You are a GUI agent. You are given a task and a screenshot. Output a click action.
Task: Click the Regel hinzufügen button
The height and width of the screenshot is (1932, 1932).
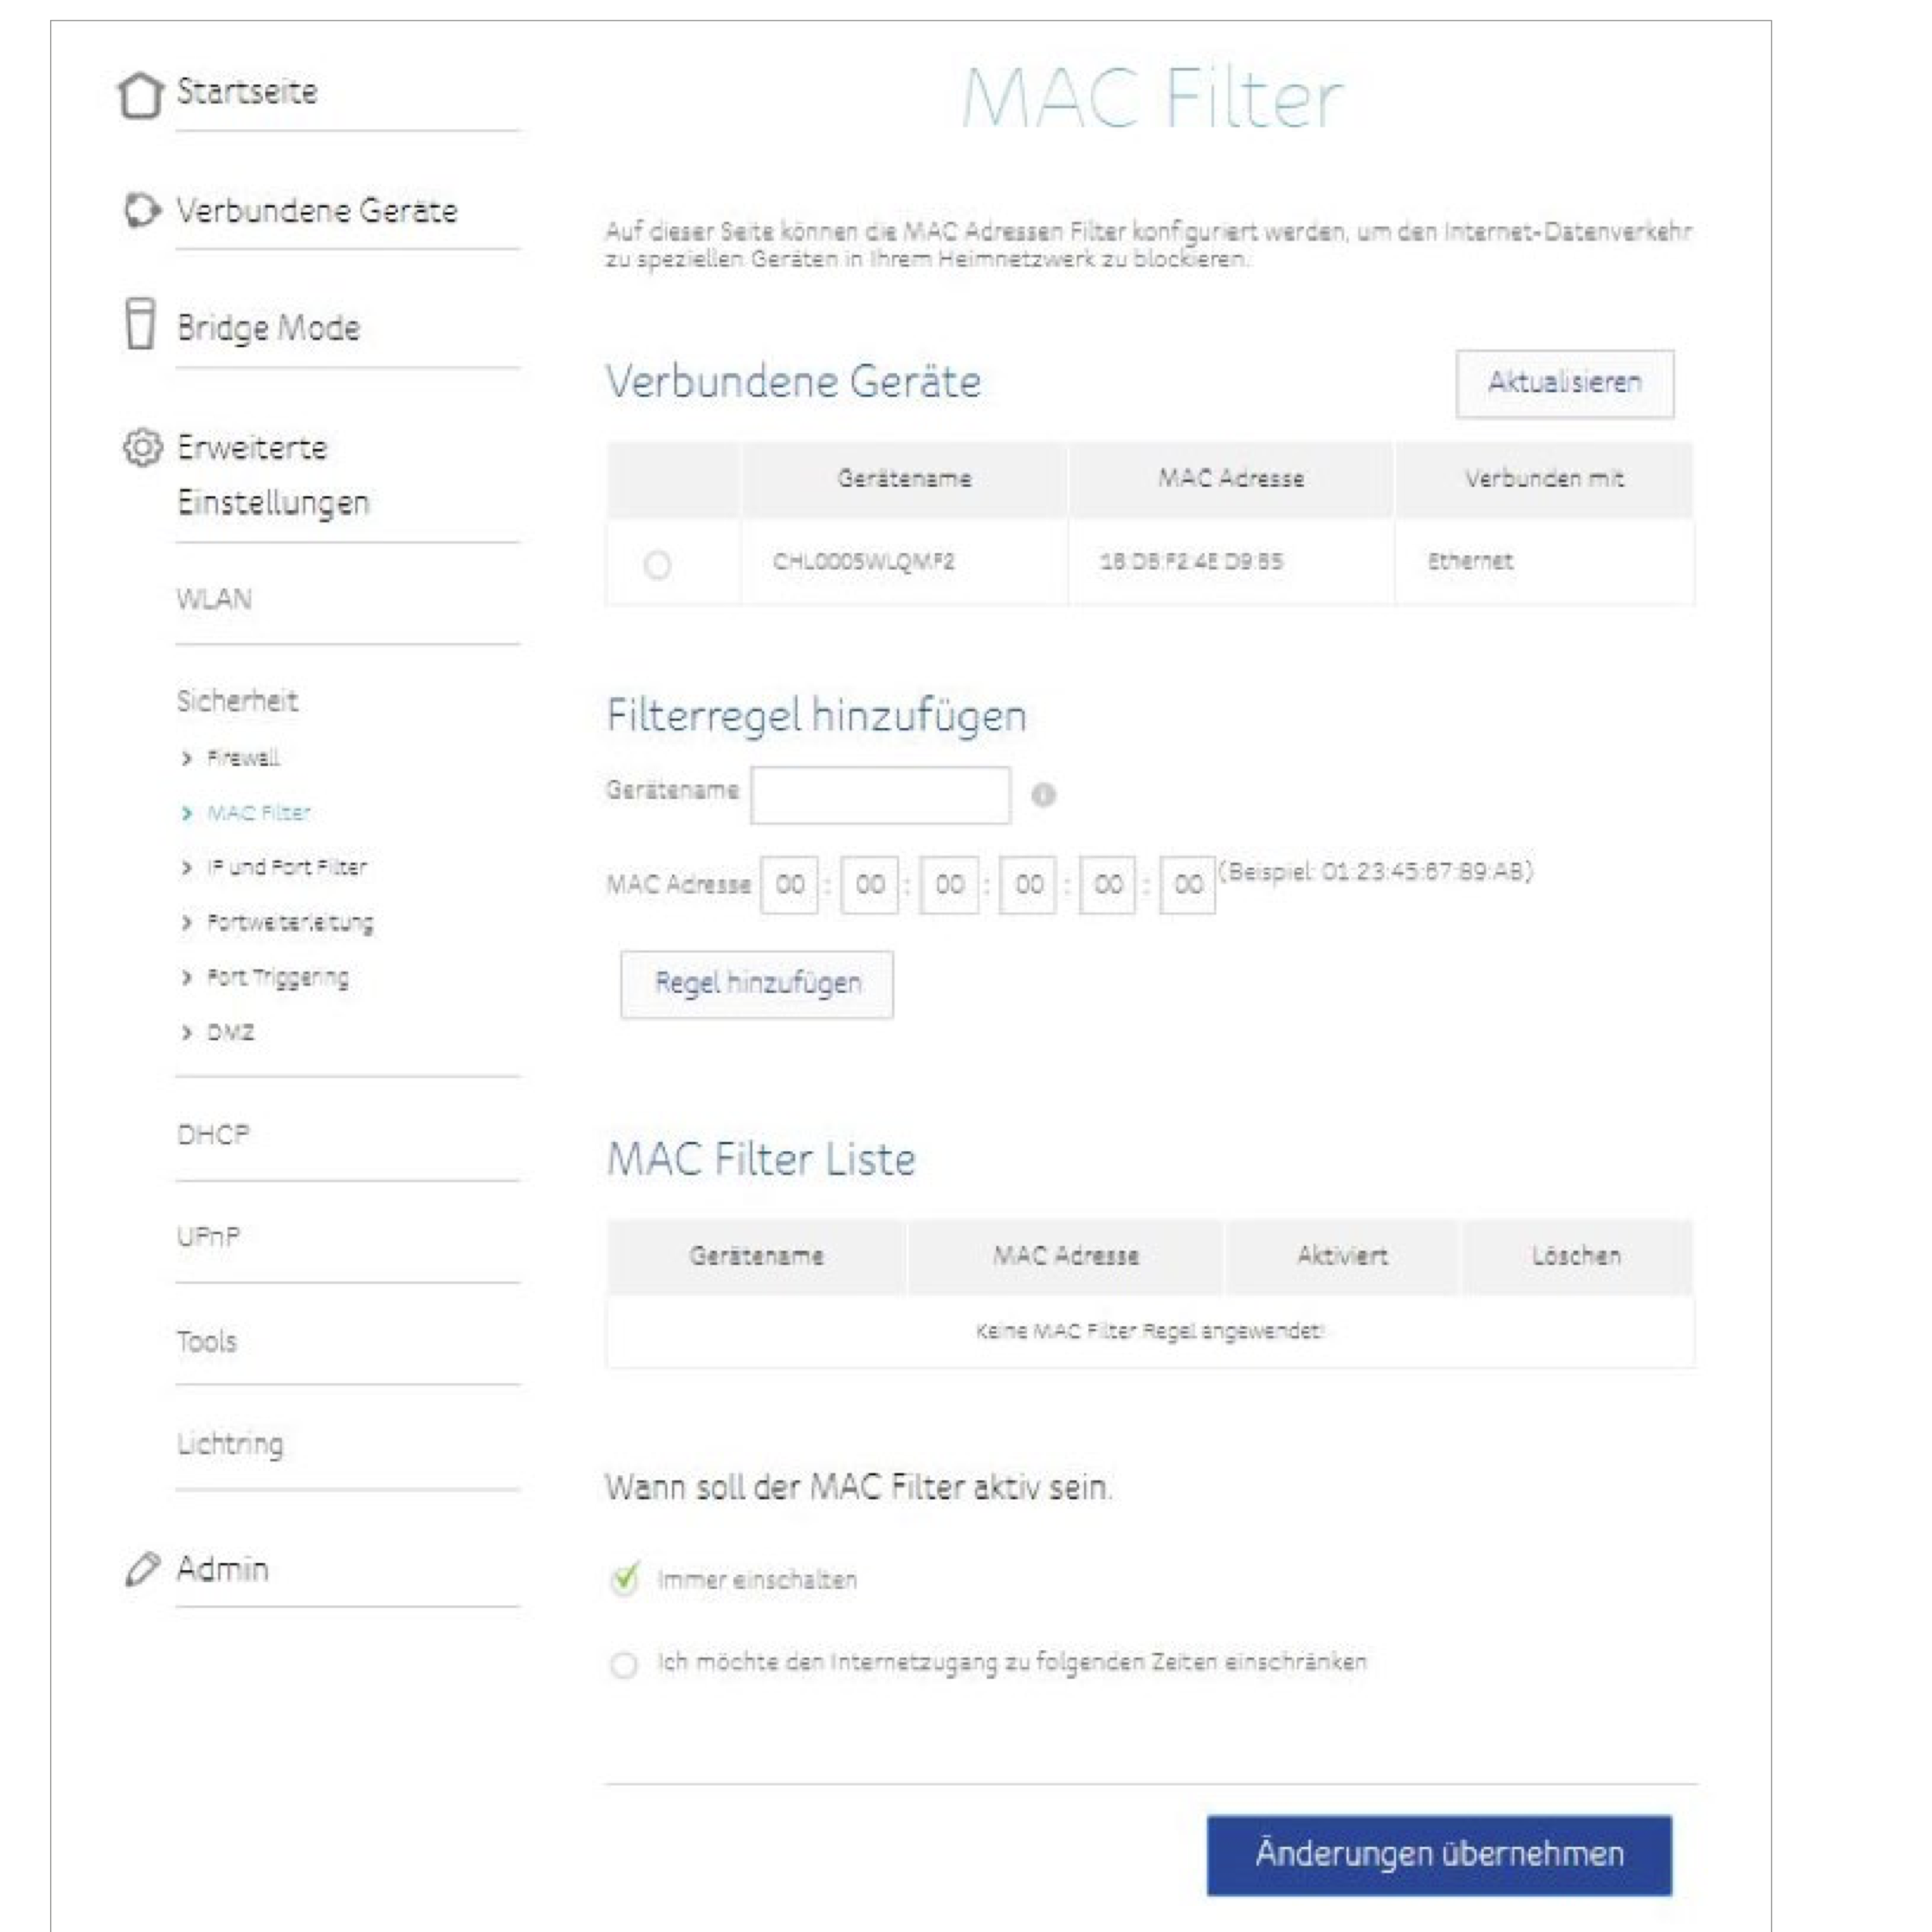(x=757, y=984)
